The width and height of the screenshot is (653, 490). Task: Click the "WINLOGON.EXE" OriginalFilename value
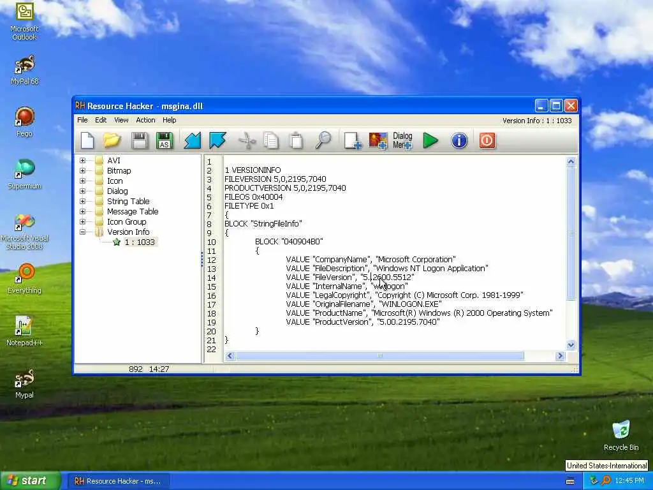coord(410,304)
